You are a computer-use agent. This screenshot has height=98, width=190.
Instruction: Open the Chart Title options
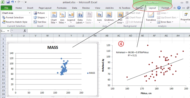(54, 18)
